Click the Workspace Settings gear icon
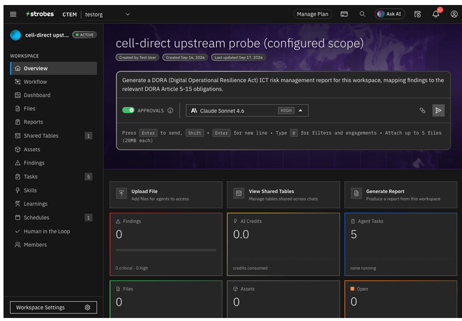The image size is (462, 321). tap(87, 307)
